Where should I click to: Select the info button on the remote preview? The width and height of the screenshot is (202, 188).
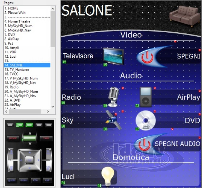point(35,180)
